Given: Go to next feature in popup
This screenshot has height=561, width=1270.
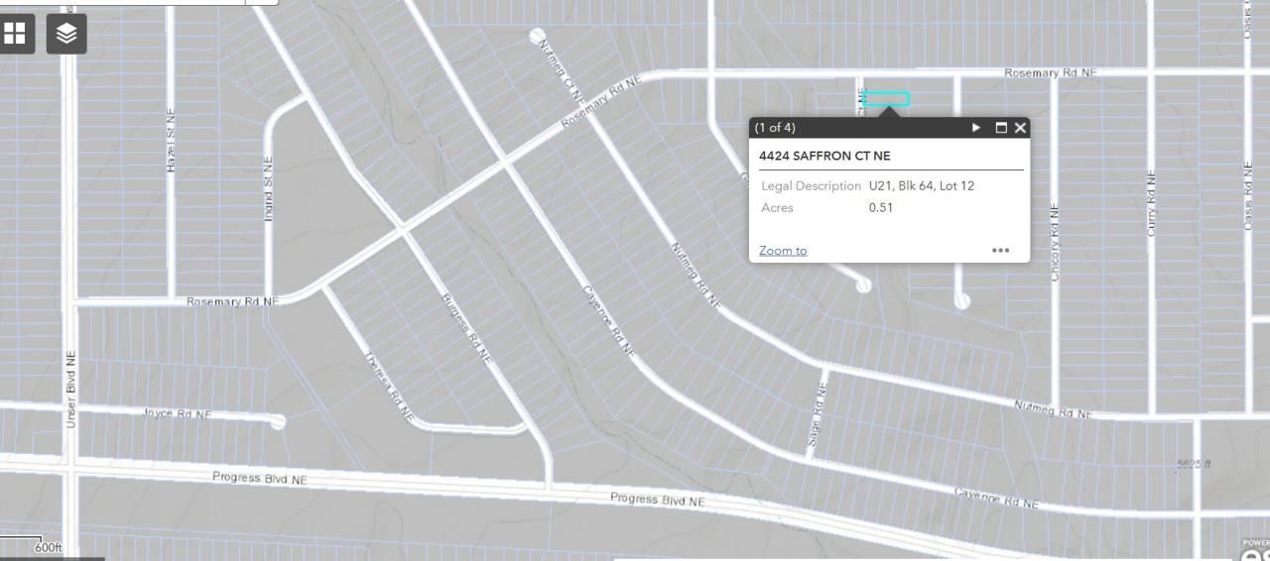Looking at the screenshot, I should coord(976,128).
